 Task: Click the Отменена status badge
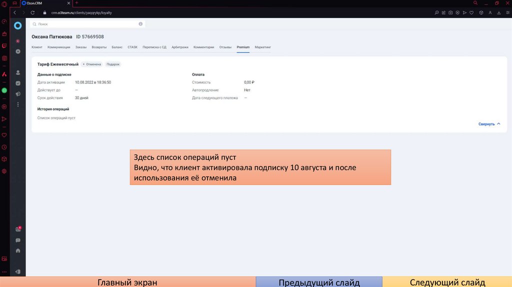(x=92, y=64)
